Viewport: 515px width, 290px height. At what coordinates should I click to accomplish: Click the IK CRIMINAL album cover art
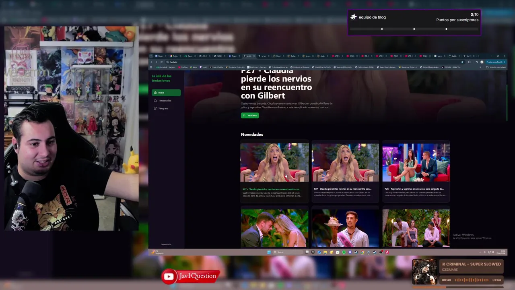click(x=424, y=272)
